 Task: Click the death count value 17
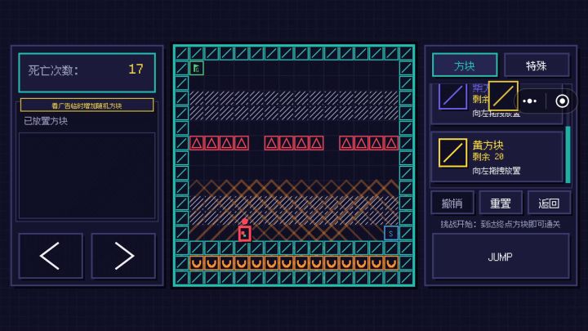pos(136,69)
